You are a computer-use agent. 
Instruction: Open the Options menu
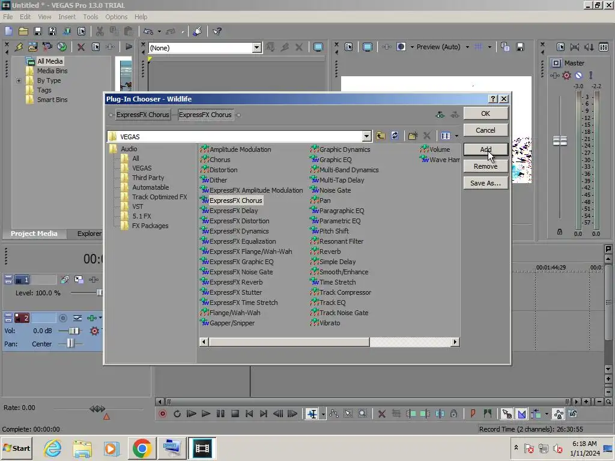pos(116,17)
